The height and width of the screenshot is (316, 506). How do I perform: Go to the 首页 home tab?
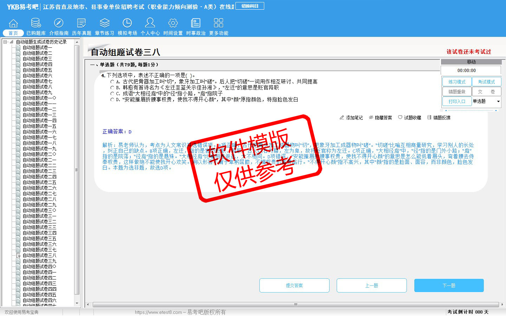click(13, 33)
